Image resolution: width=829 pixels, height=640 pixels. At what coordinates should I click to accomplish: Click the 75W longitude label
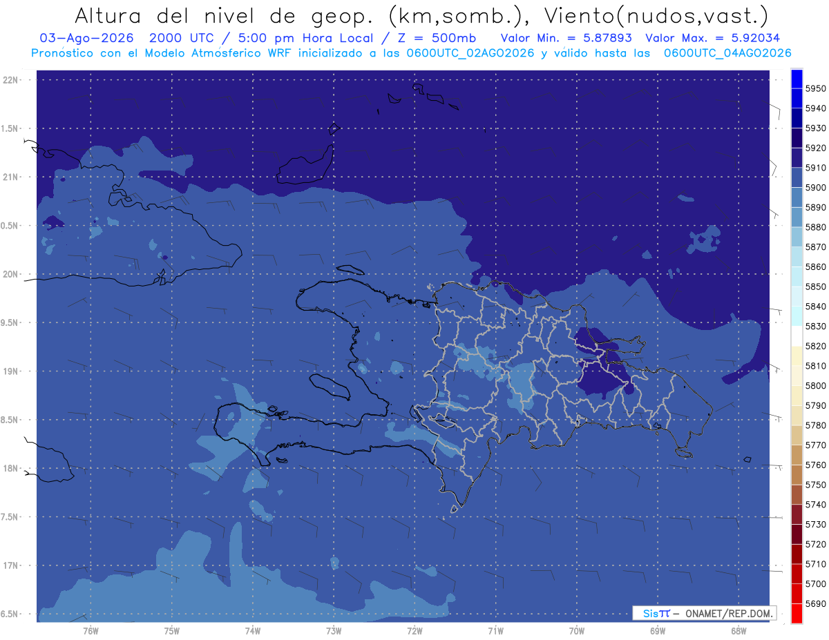[172, 632]
